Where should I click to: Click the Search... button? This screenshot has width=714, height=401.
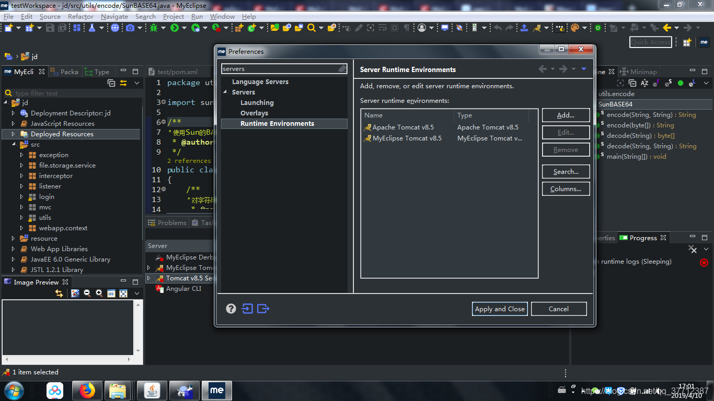[x=566, y=172]
